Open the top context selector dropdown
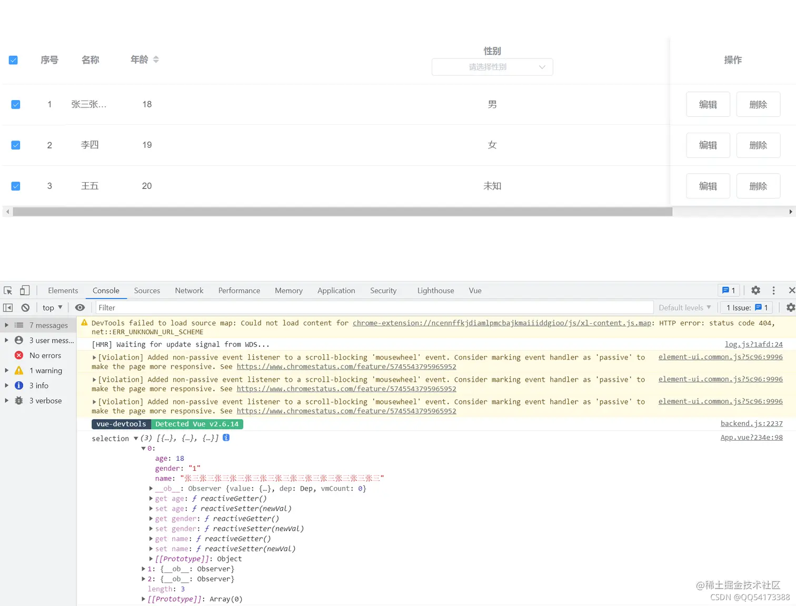796x606 pixels. pos(53,307)
